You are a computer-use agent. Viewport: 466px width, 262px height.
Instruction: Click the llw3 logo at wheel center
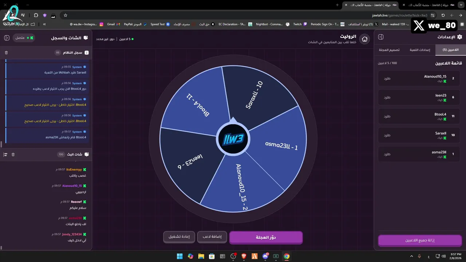tap(233, 138)
